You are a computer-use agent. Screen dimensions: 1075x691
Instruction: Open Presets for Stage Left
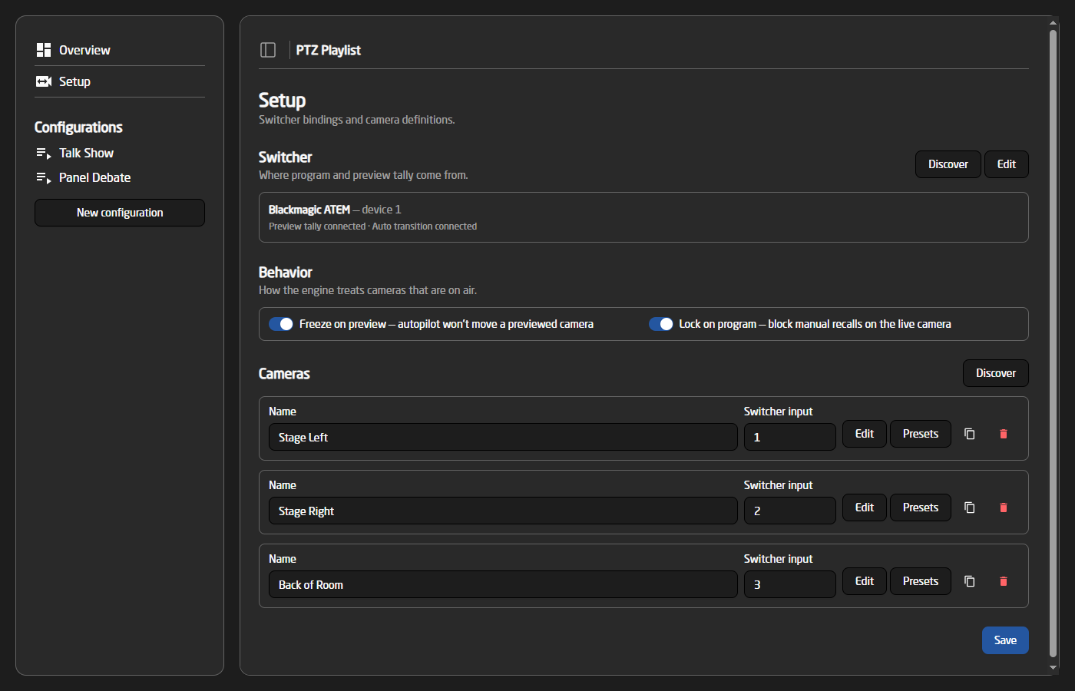pos(921,434)
